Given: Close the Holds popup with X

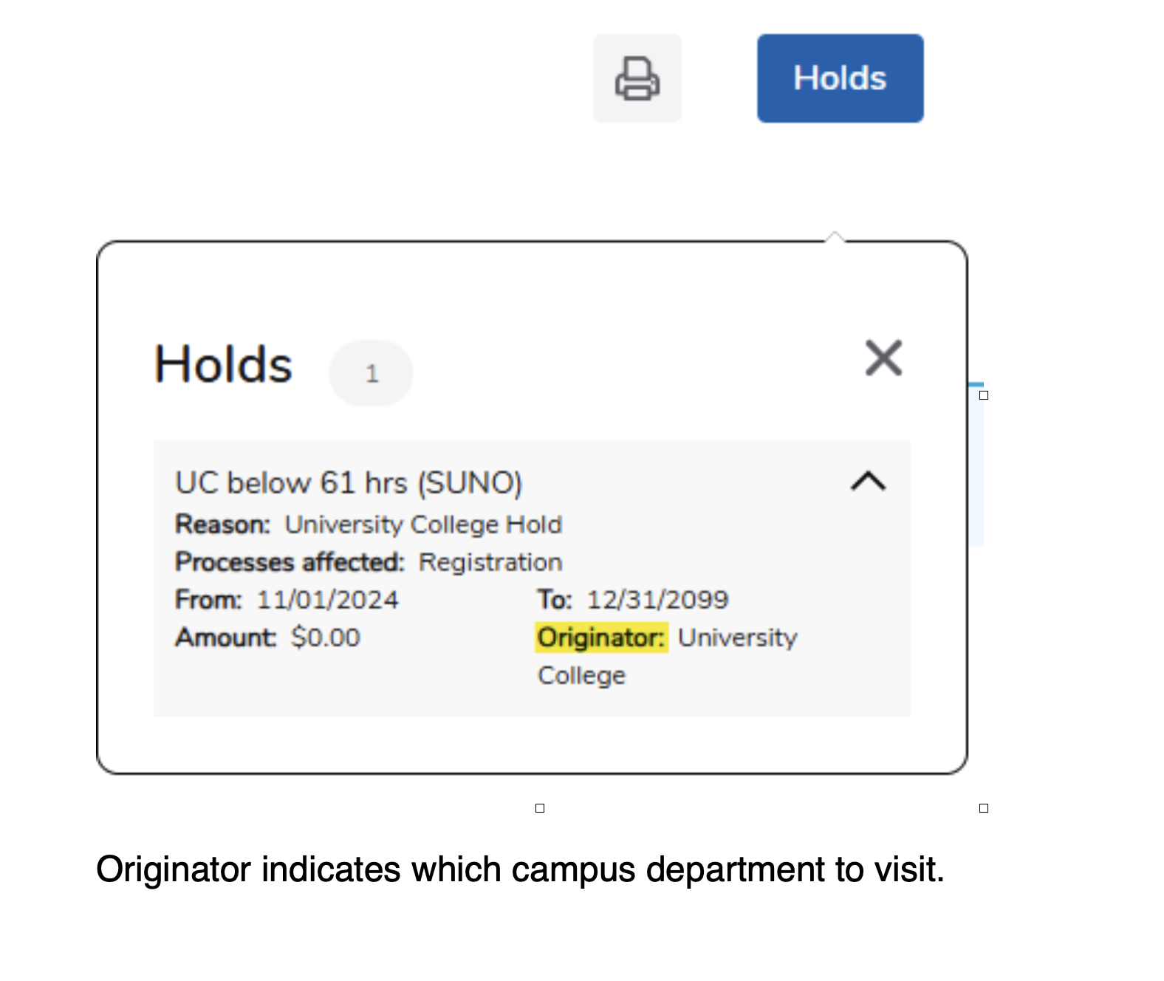Looking at the screenshot, I should click(883, 358).
